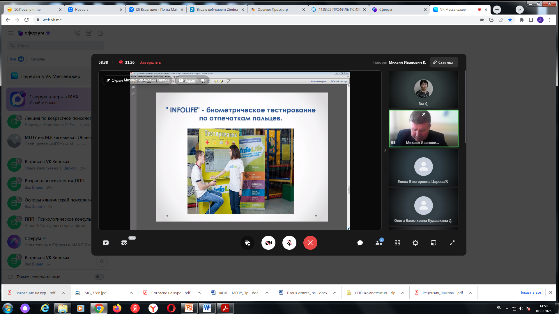
Task: Click share screen icon in call
Action: pyautogui.click(x=106, y=243)
